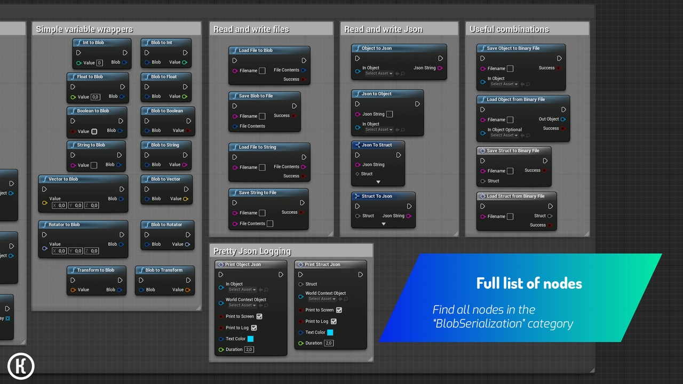Open Text Color swatch on Print Struct Json
Image resolution: width=683 pixels, height=384 pixels.
click(x=330, y=332)
